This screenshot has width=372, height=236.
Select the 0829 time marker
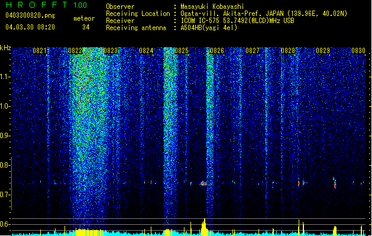[323, 51]
